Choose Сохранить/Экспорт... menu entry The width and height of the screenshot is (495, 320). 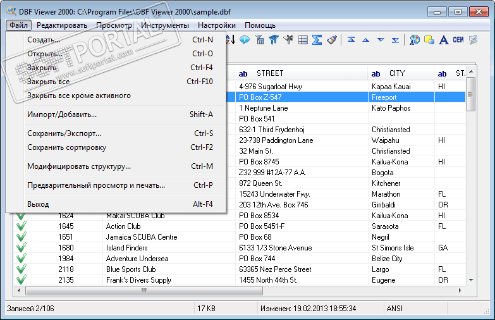pos(120,133)
